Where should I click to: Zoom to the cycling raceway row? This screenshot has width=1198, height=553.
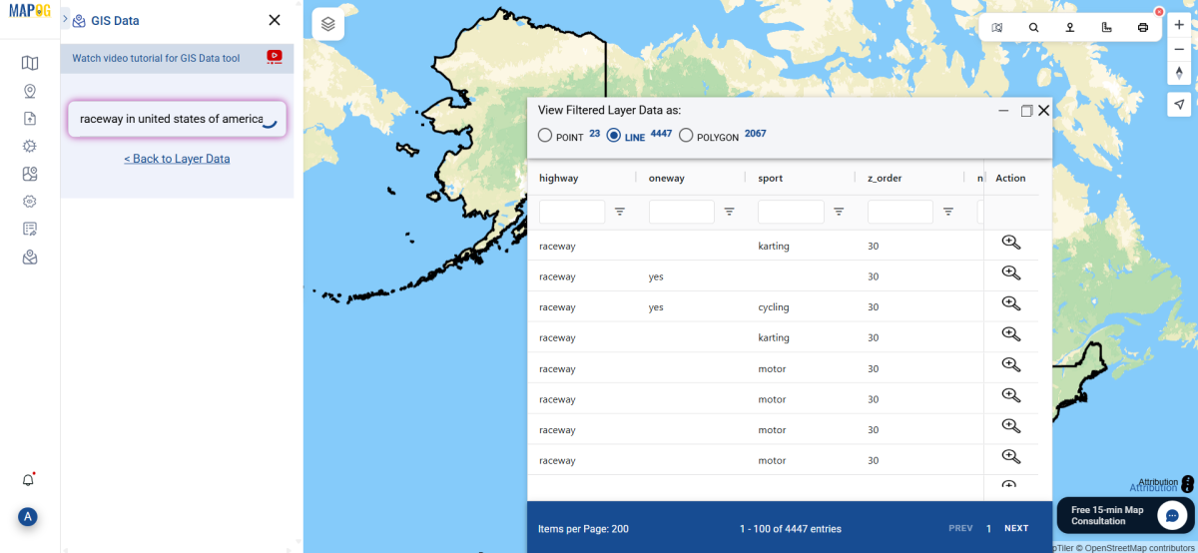pyautogui.click(x=1010, y=304)
